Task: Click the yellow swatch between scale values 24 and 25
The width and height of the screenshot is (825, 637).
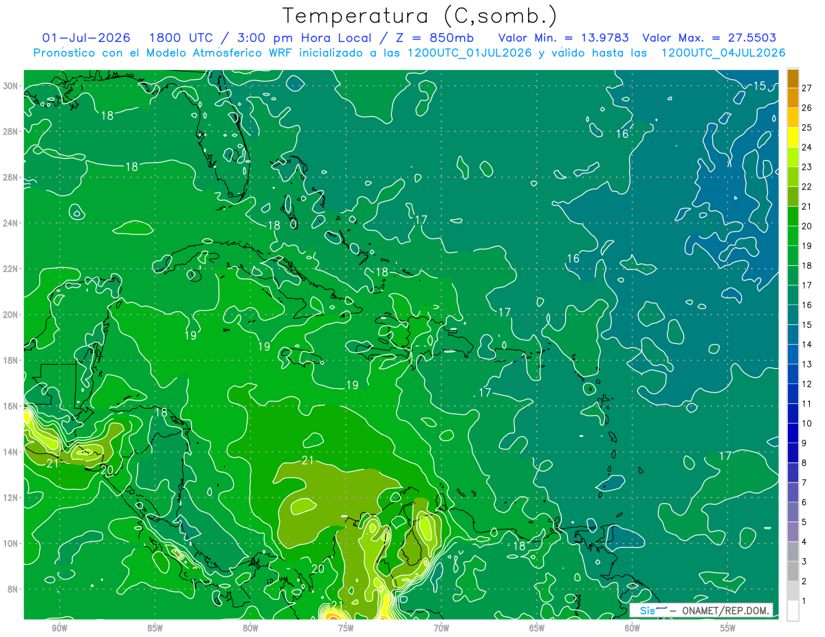Action: point(793,137)
